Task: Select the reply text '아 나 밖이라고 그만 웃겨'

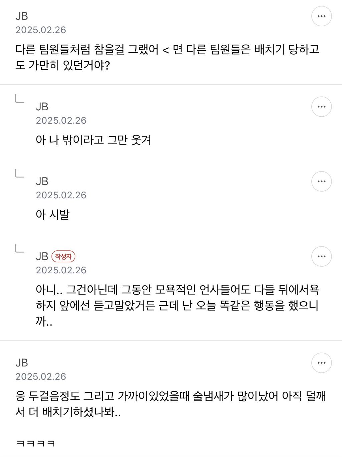Action: tap(94, 140)
